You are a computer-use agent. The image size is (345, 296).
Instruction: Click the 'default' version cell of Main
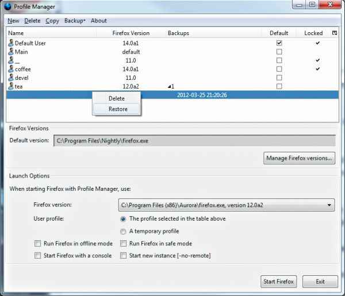pos(131,52)
